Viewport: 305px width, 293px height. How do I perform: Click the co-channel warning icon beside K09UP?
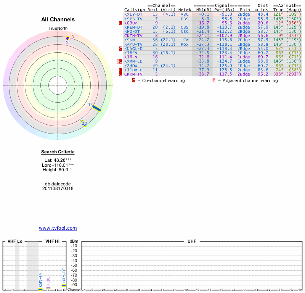(x=121, y=23)
